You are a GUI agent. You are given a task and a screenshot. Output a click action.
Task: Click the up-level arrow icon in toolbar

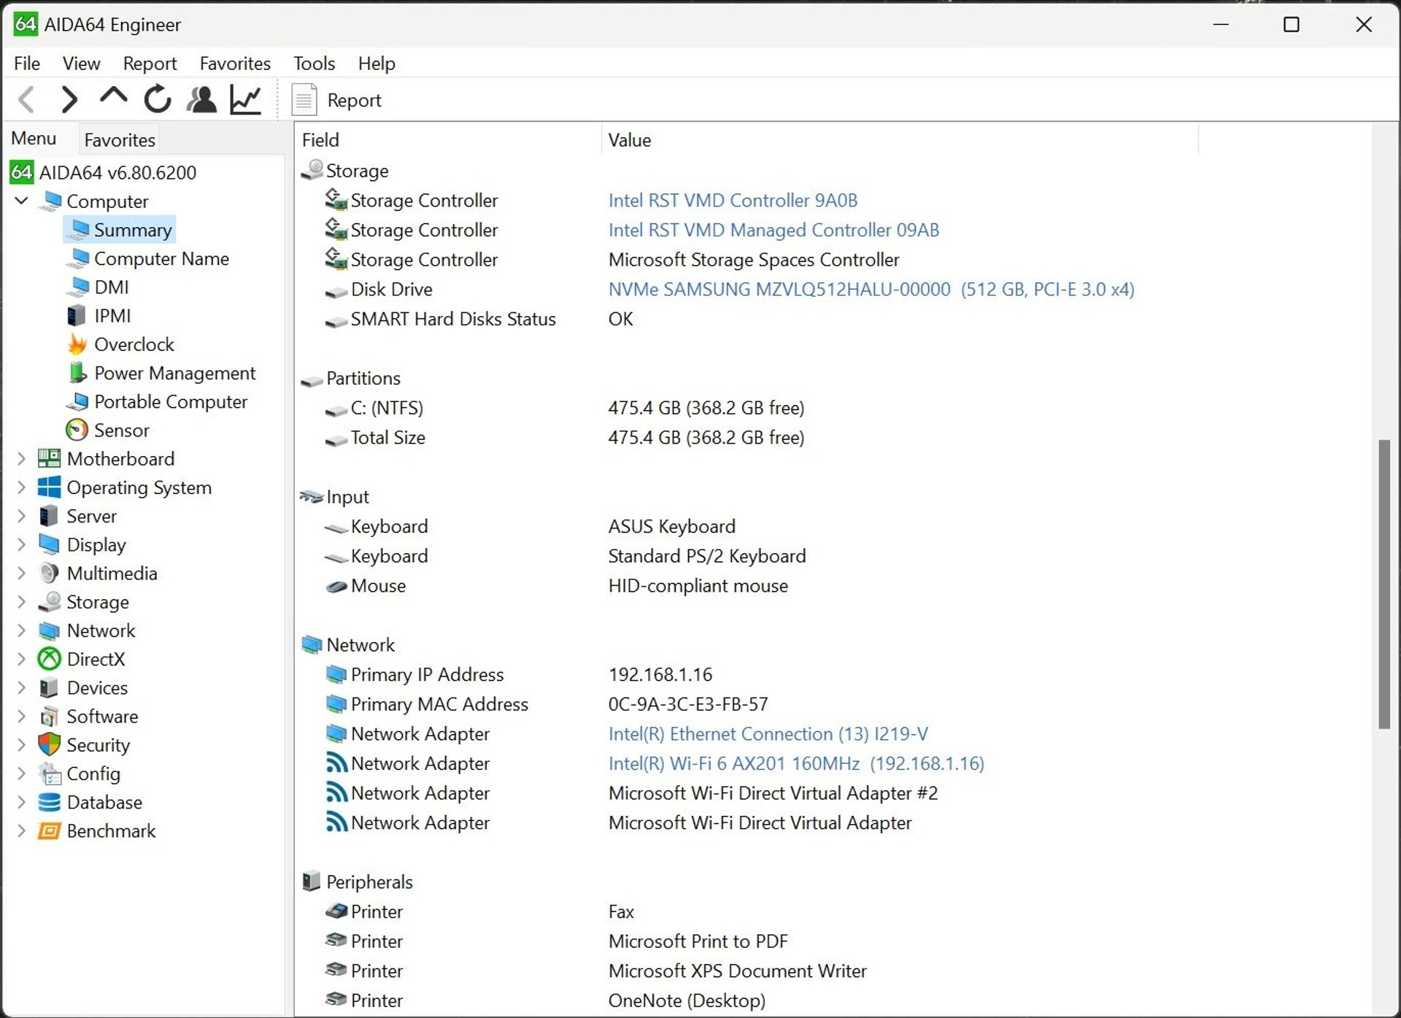112,99
